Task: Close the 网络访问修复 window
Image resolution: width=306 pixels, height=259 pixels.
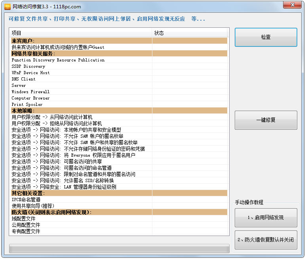Action: click(x=293, y=5)
